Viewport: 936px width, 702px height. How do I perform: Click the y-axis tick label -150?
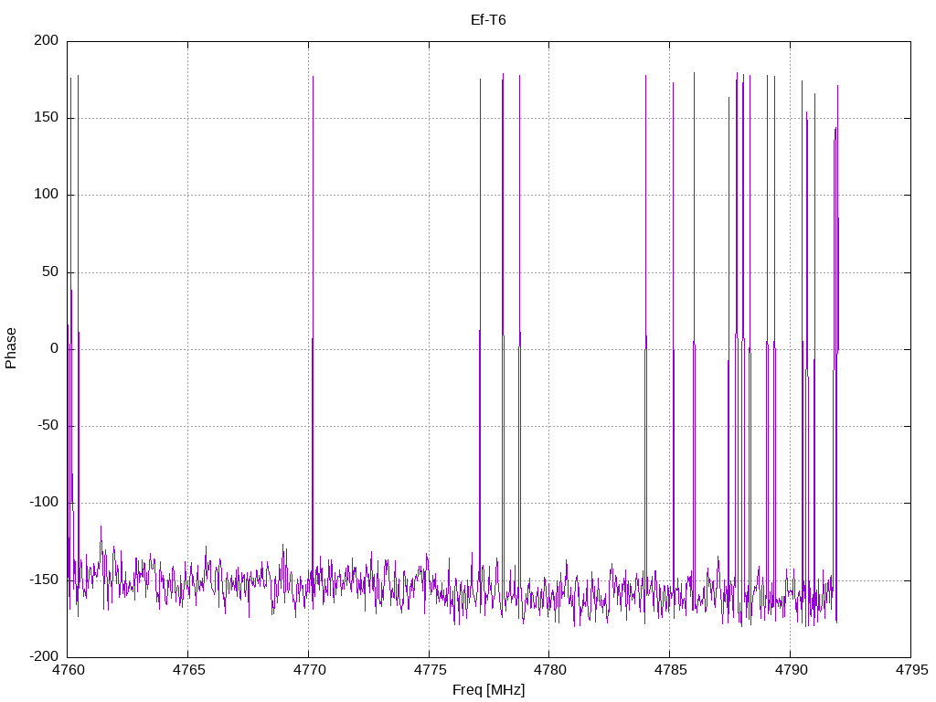45,580
